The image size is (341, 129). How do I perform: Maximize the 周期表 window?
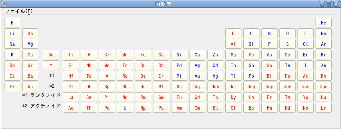[329, 4]
